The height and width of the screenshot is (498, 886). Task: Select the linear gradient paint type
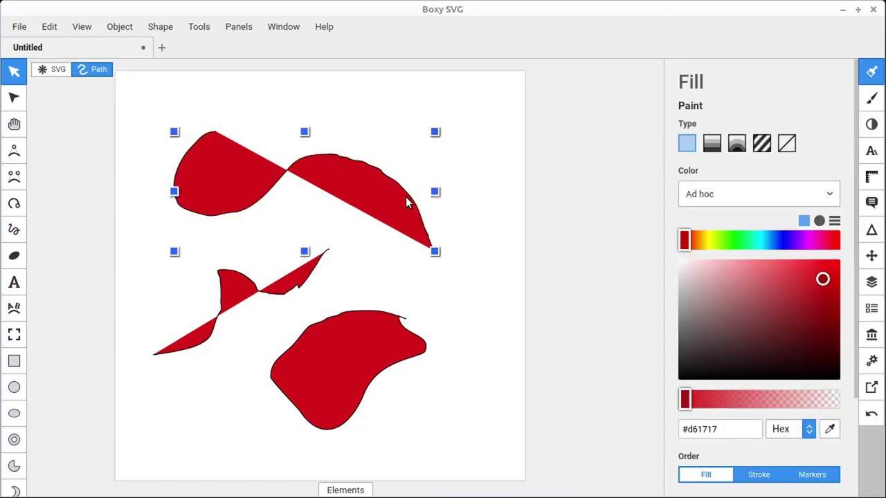tap(712, 143)
